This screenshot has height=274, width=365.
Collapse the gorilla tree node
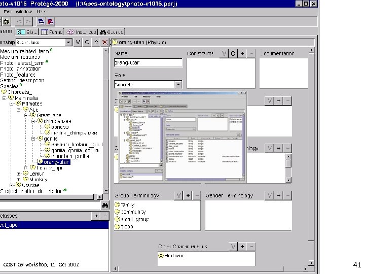33,139
